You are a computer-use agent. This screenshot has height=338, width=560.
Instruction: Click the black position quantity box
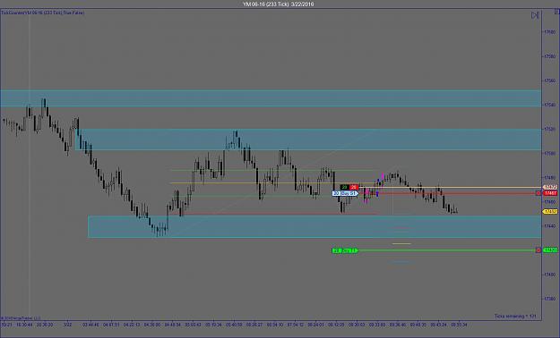coord(345,187)
